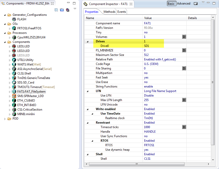
Task: Click the blue folder icon in Components toolbar
Action: tap(62, 10)
